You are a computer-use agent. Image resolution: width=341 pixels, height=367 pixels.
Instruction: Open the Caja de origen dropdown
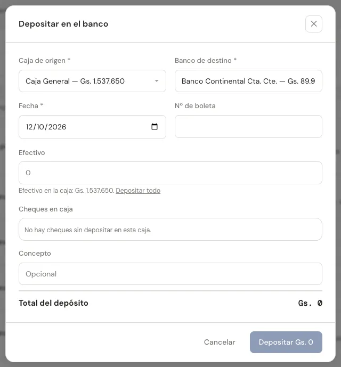[92, 81]
